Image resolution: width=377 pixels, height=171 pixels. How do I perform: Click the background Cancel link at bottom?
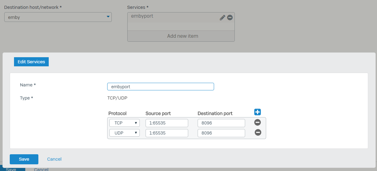(x=41, y=169)
